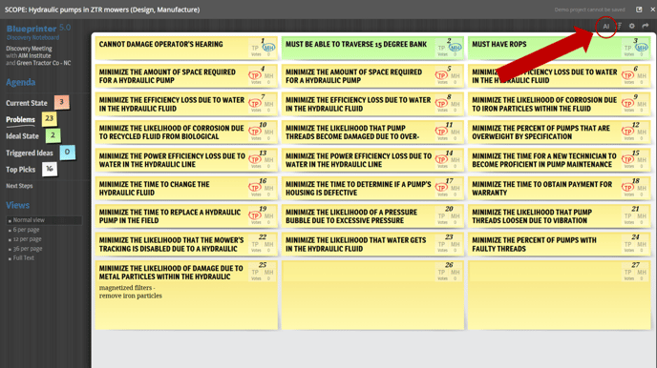This screenshot has height=368, width=657.
Task: Switch to 36 per page view
Action: 28,249
